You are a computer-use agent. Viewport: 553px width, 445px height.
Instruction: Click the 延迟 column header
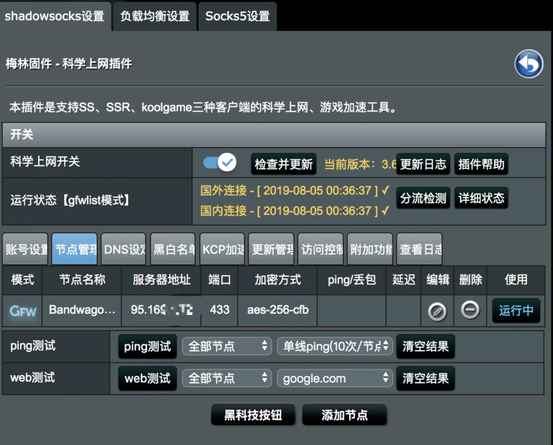click(x=404, y=280)
